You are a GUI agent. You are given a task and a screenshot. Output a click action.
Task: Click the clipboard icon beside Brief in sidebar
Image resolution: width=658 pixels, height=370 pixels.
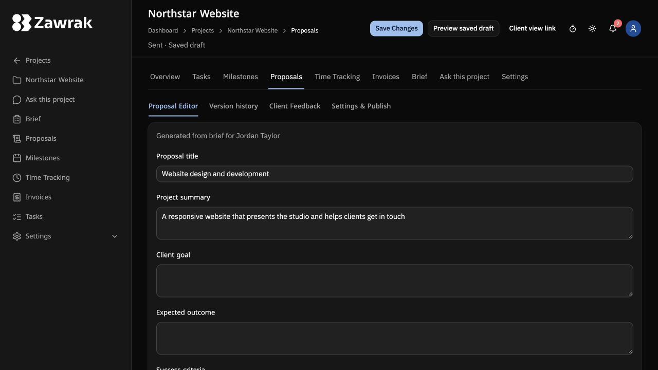coord(17,119)
